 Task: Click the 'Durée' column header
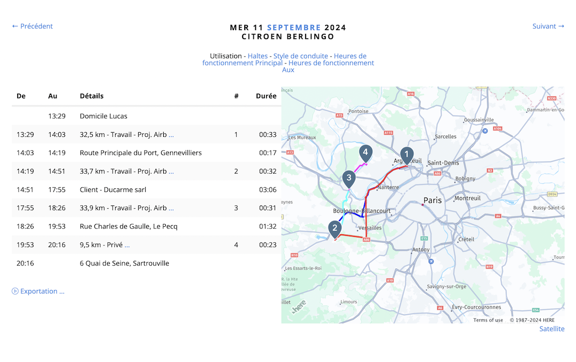point(266,96)
